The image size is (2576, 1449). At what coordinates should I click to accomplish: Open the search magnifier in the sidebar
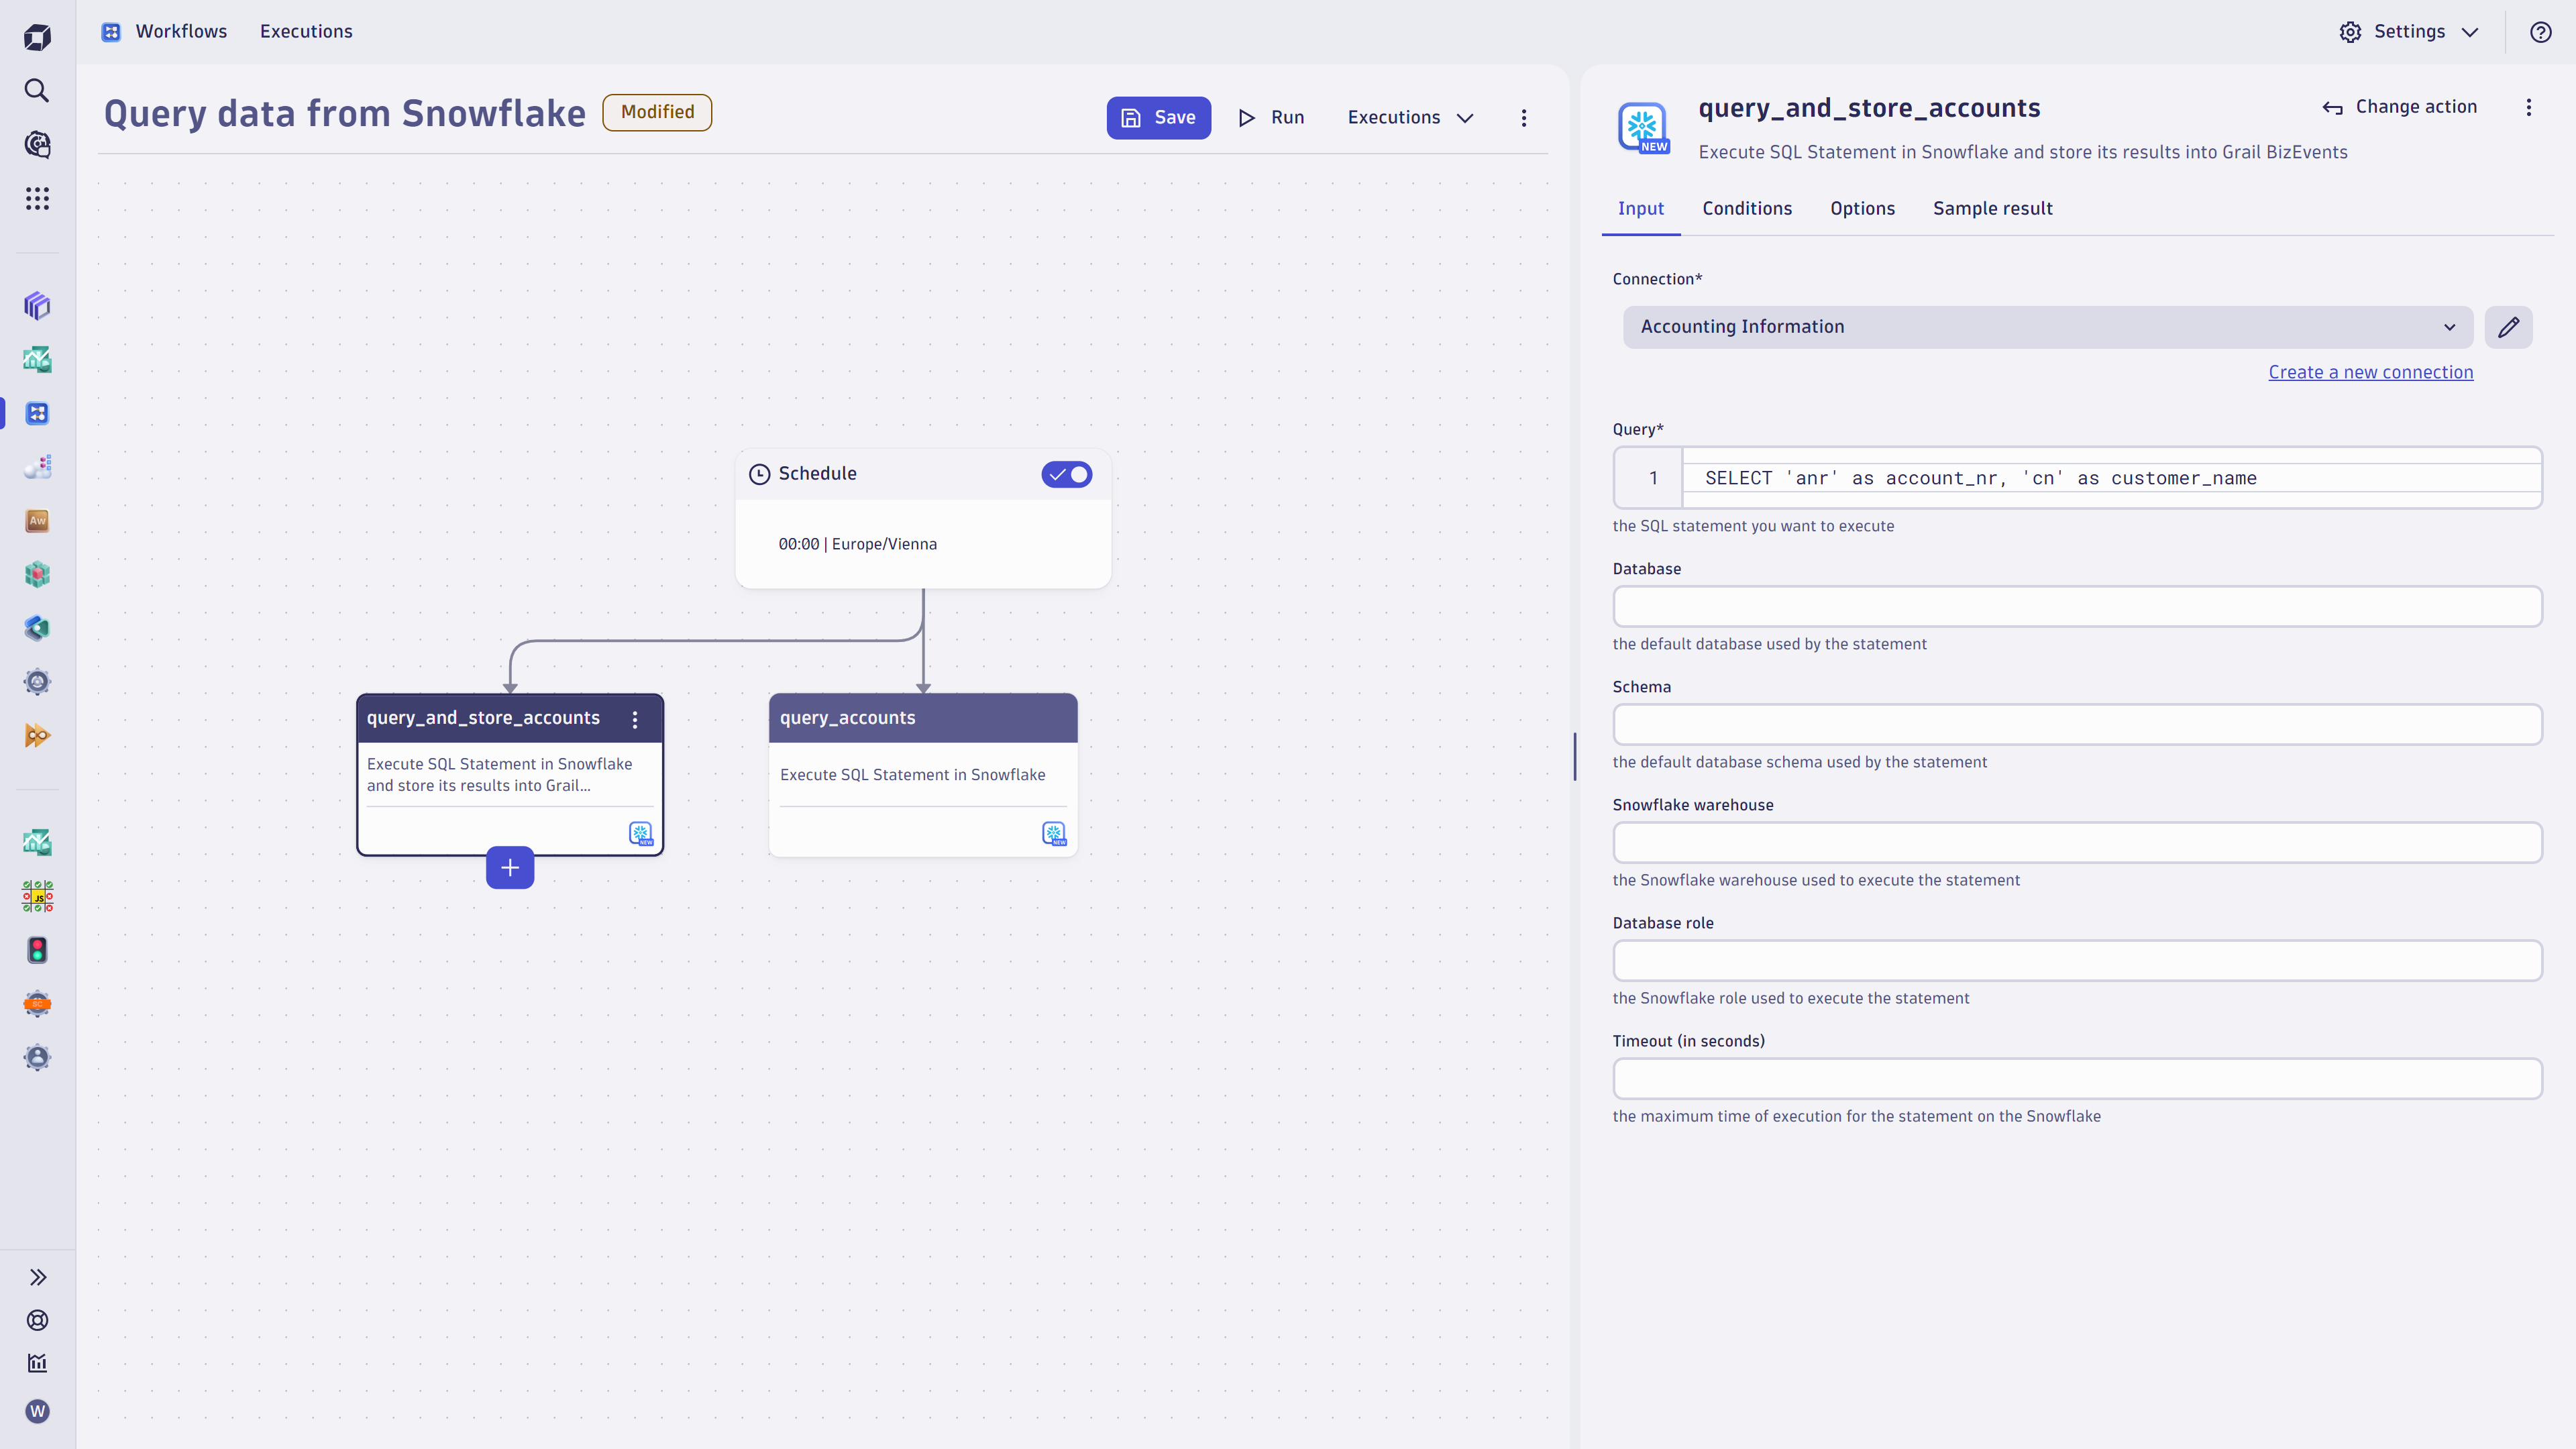(37, 90)
